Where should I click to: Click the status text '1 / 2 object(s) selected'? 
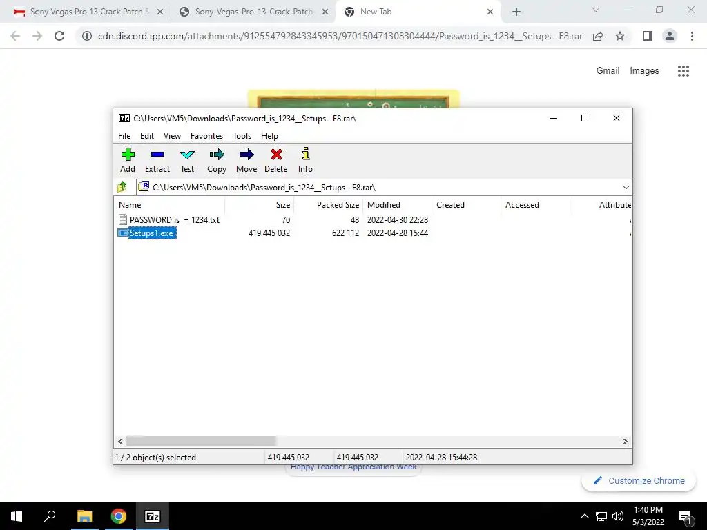tap(155, 457)
